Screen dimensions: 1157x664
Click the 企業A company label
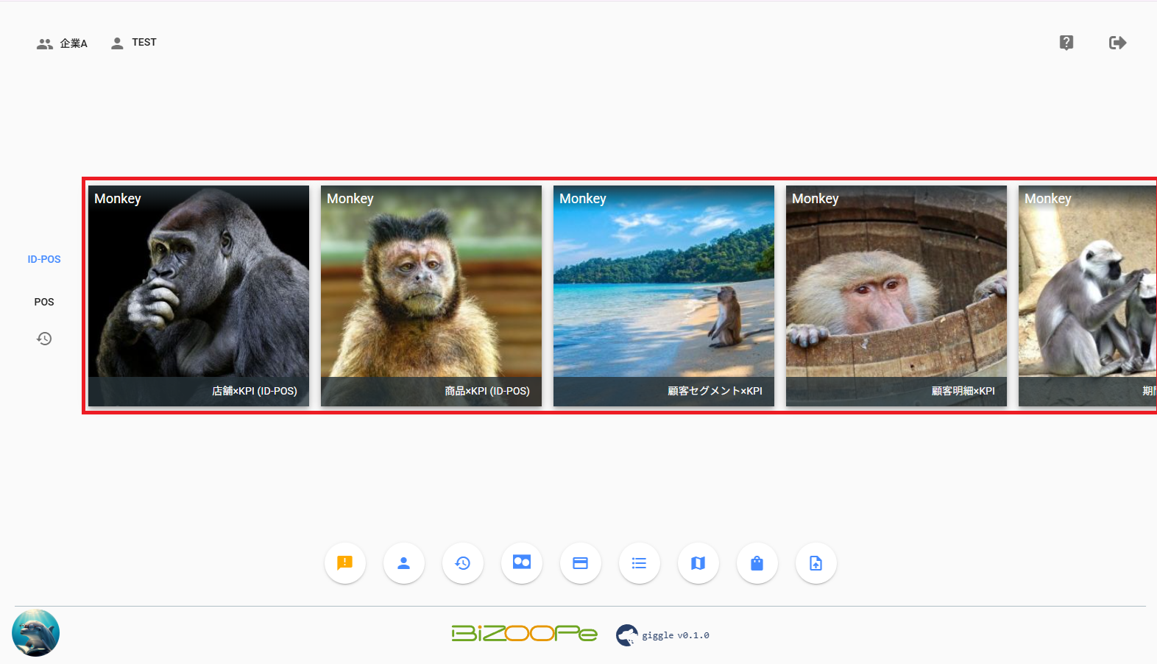(73, 43)
